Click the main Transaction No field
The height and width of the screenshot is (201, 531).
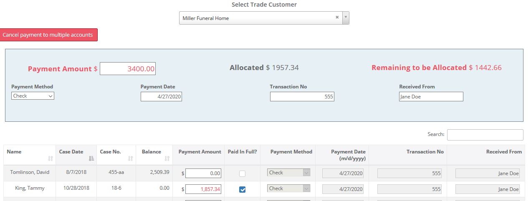click(x=302, y=97)
